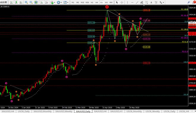Select the line chart display icon

[x=21, y=2]
